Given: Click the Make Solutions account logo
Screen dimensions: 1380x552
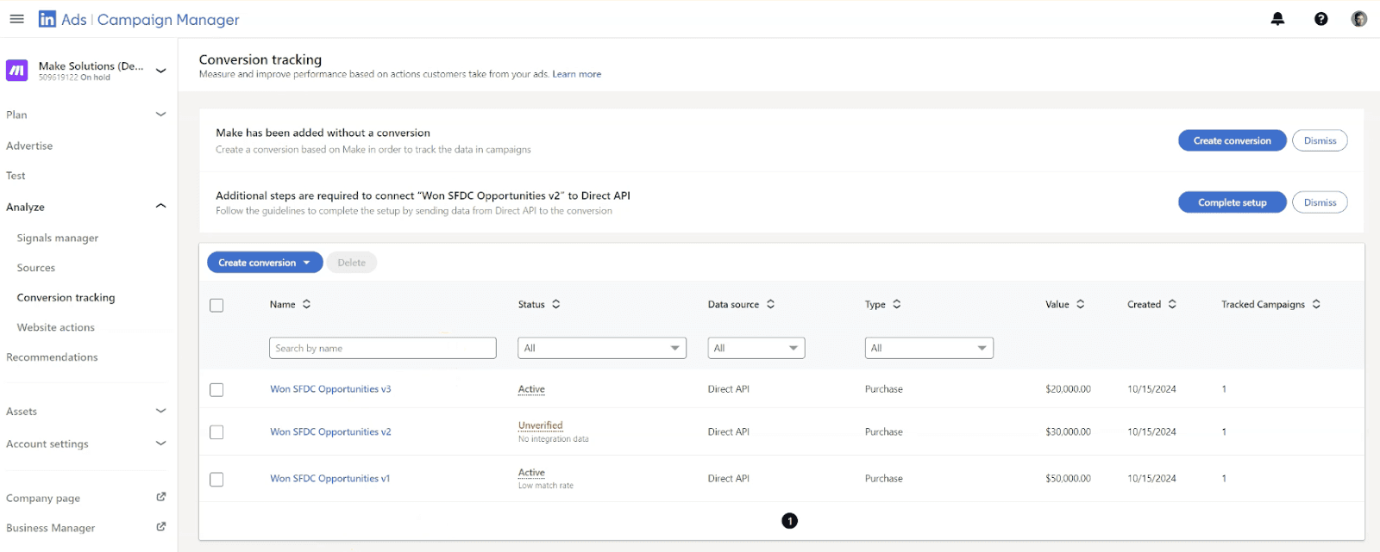Looking at the screenshot, I should 17,71.
